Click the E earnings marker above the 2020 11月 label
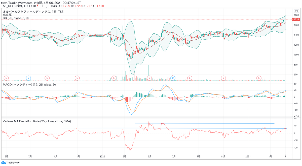Screen dimensions: 302x166 (x=223, y=78)
